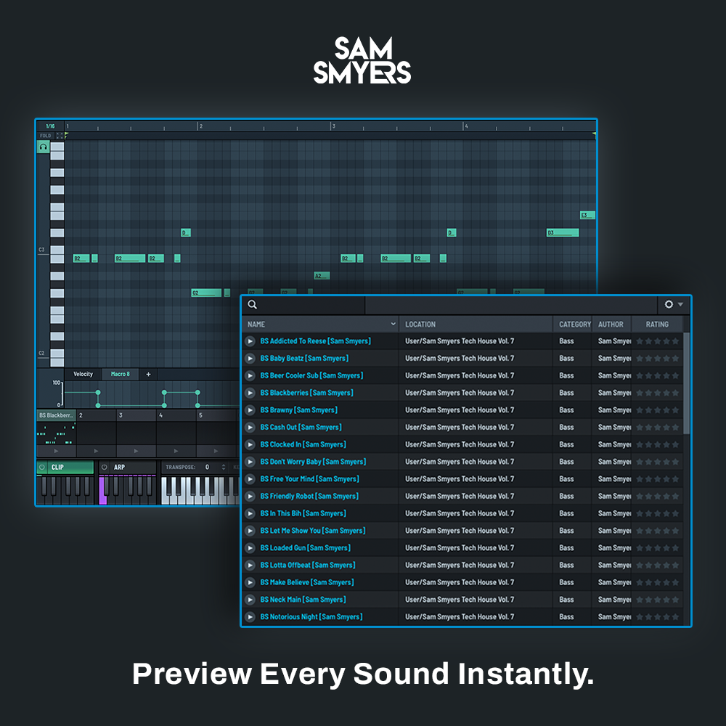The width and height of the screenshot is (726, 726).
Task: Play clip slot 2
Action: 96,451
